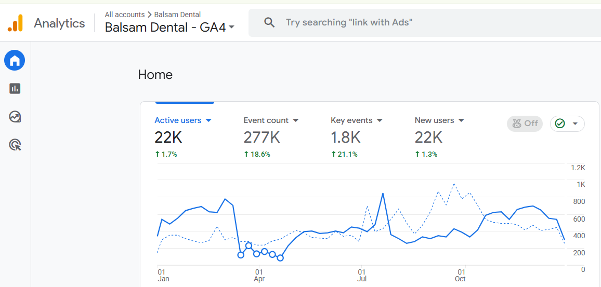Click the 400 y-axis label
The height and width of the screenshot is (287, 601).
pos(579,235)
